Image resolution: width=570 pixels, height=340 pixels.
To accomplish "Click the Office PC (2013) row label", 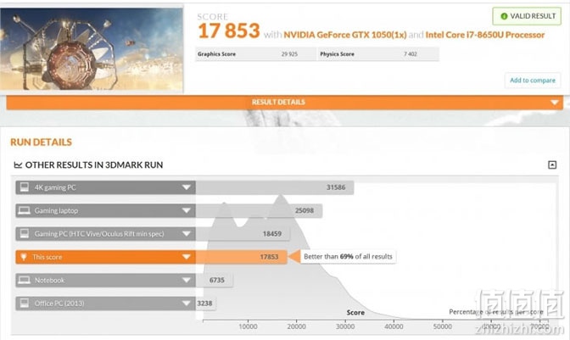I will coord(59,304).
